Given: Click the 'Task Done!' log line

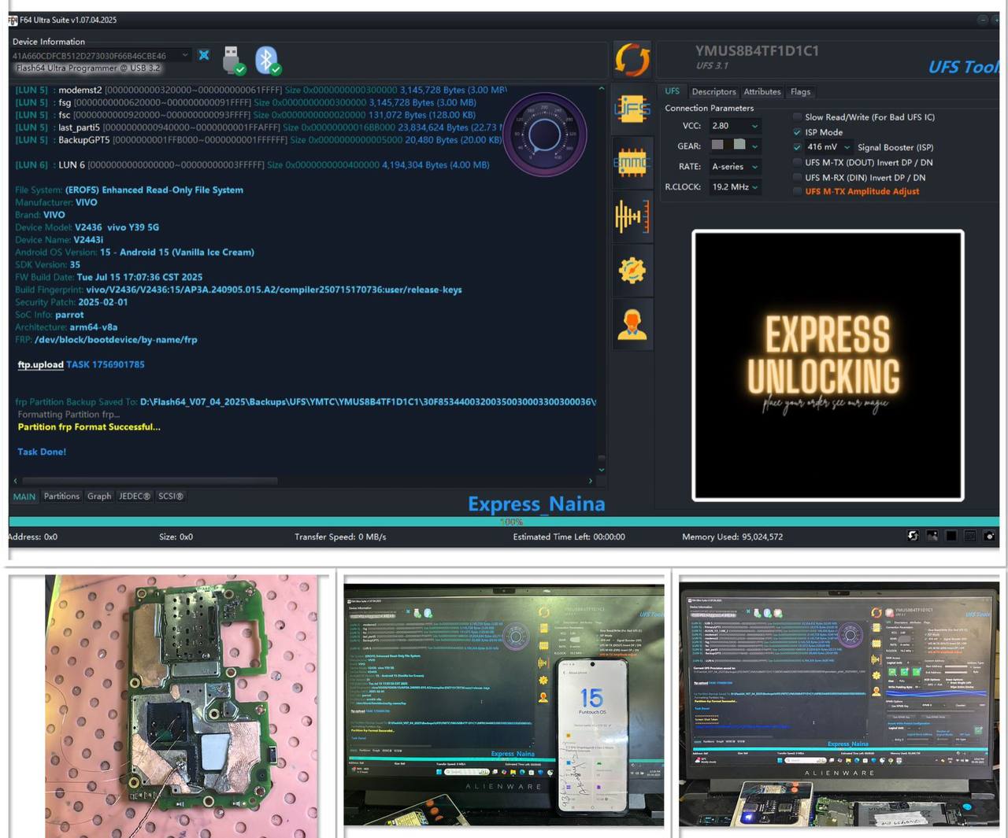Looking at the screenshot, I should pyautogui.click(x=42, y=452).
